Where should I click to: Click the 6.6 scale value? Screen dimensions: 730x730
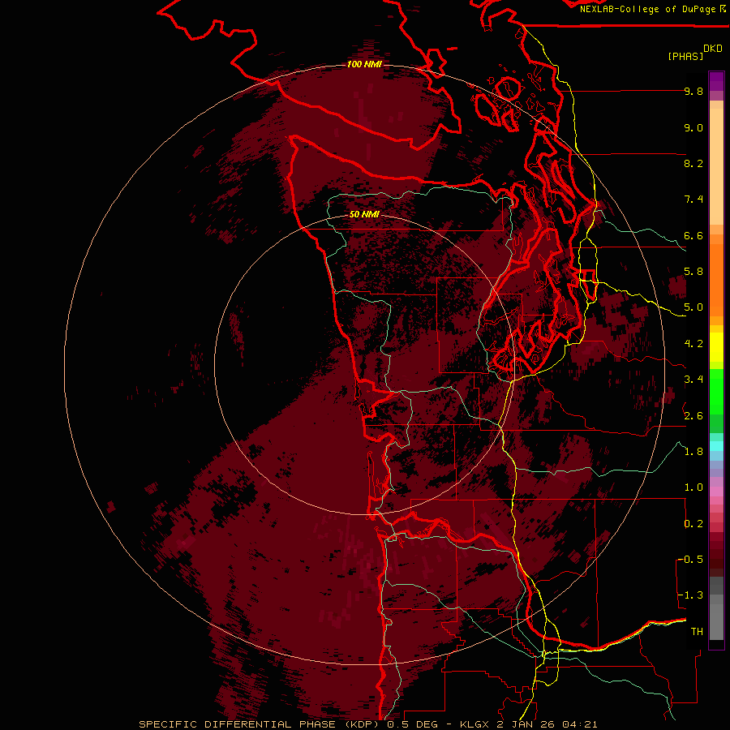pos(693,235)
